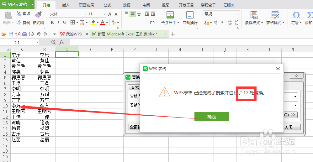Apply the comma thousands separator style
The height and width of the screenshot is (162, 313).
222,23
